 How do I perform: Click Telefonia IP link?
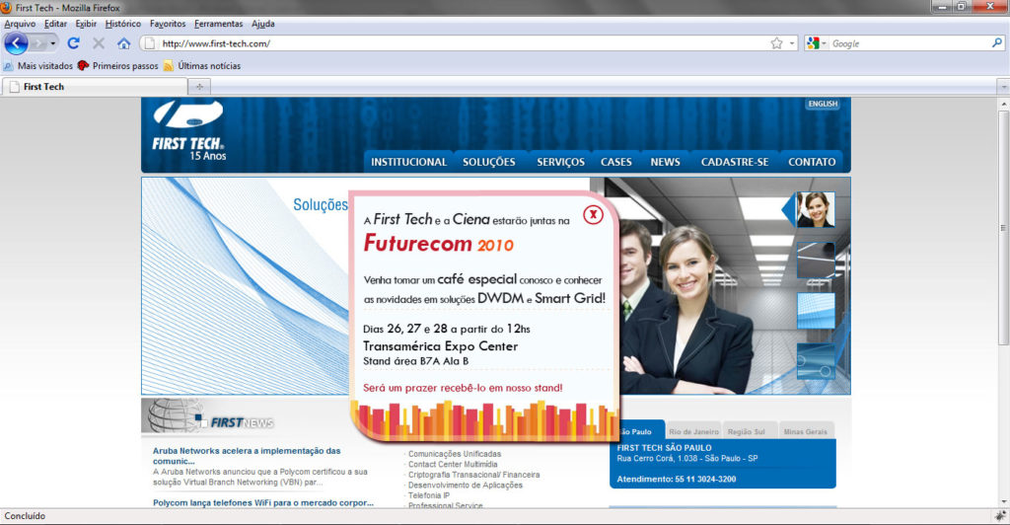click(428, 495)
